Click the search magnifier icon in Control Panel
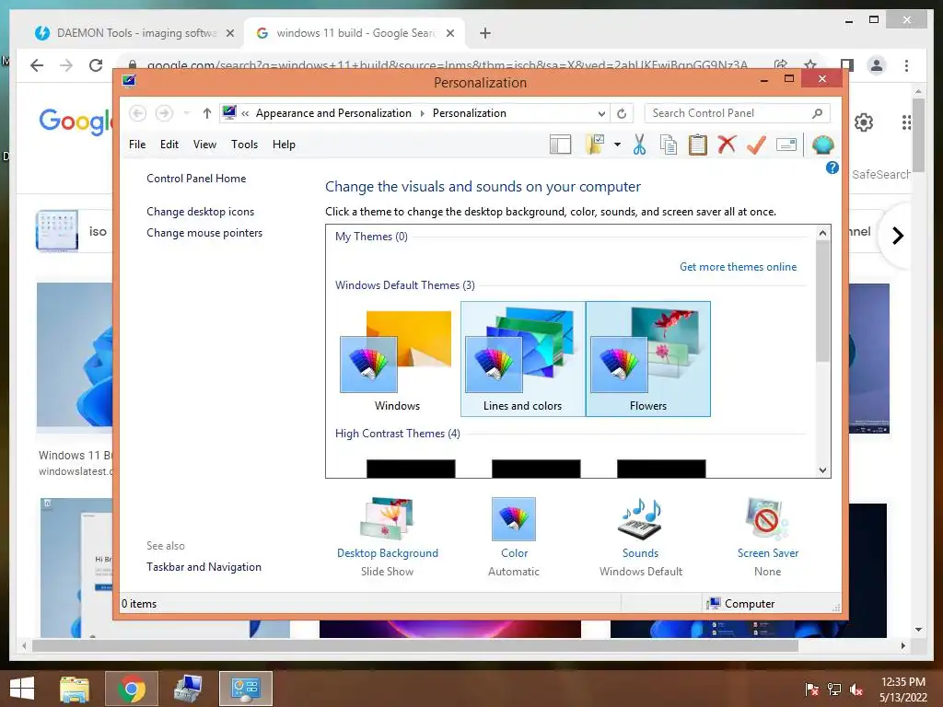 tap(818, 113)
